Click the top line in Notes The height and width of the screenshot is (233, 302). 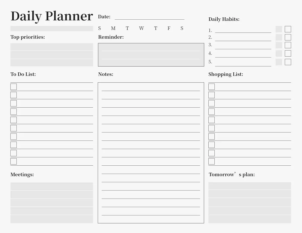click(151, 88)
